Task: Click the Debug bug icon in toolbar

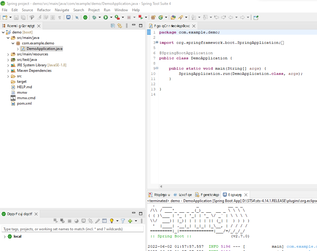Action: tap(94, 17)
